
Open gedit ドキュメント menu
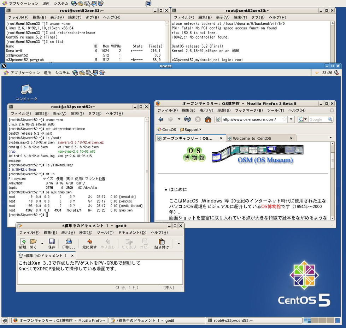[x=132, y=233]
